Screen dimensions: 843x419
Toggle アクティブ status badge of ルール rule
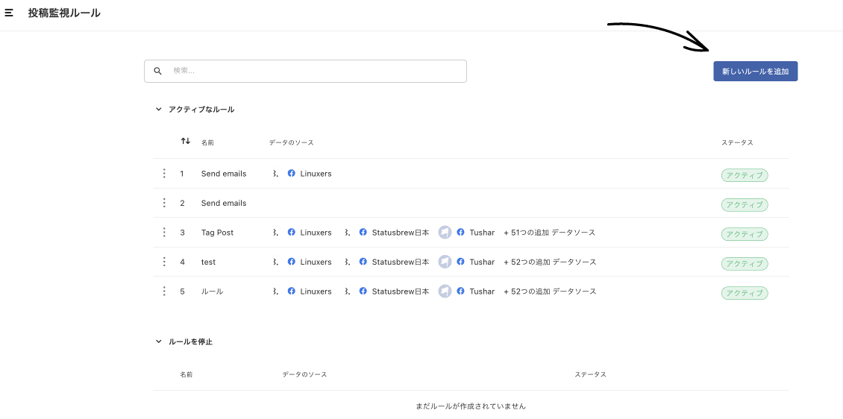[x=744, y=293]
